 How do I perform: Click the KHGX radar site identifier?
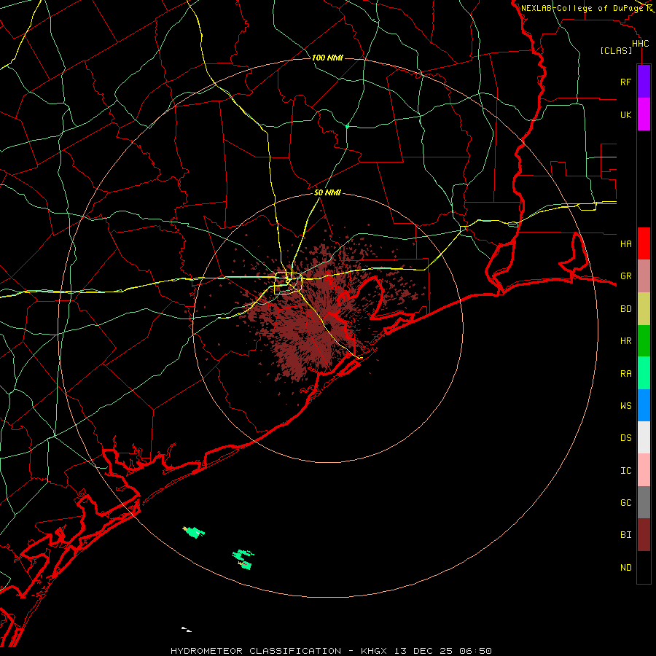[374, 651]
